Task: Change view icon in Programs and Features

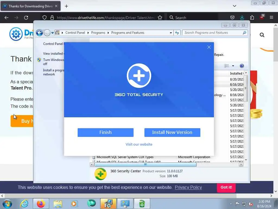Action: pos(227,66)
